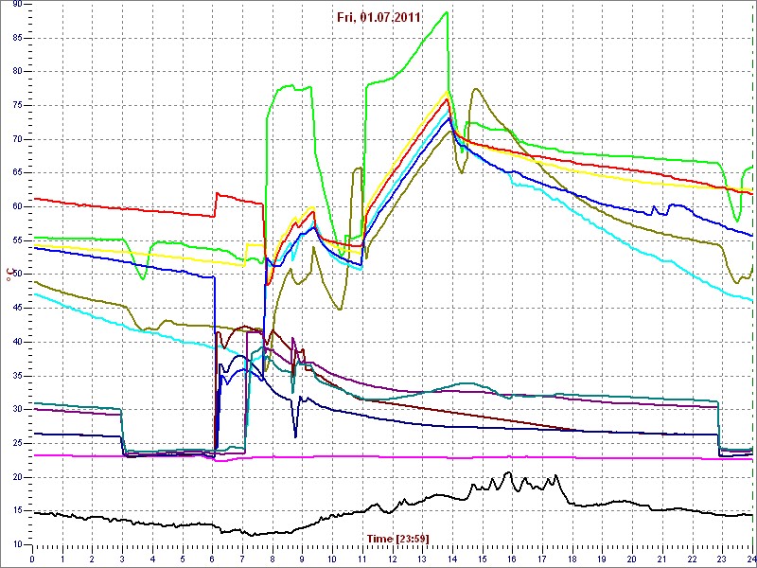
Task: Select the 90 label on the temperature axis
Action: (x=17, y=4)
